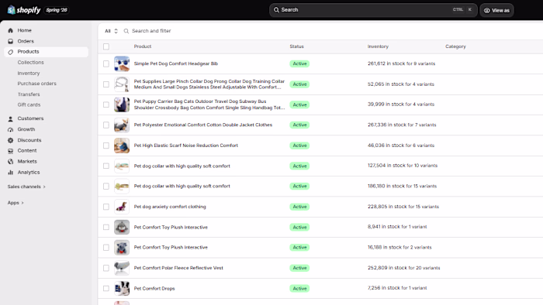Open thumbnail of Pet Polyester Emotional Comfort Jacket
543x305 pixels.
[x=122, y=125]
